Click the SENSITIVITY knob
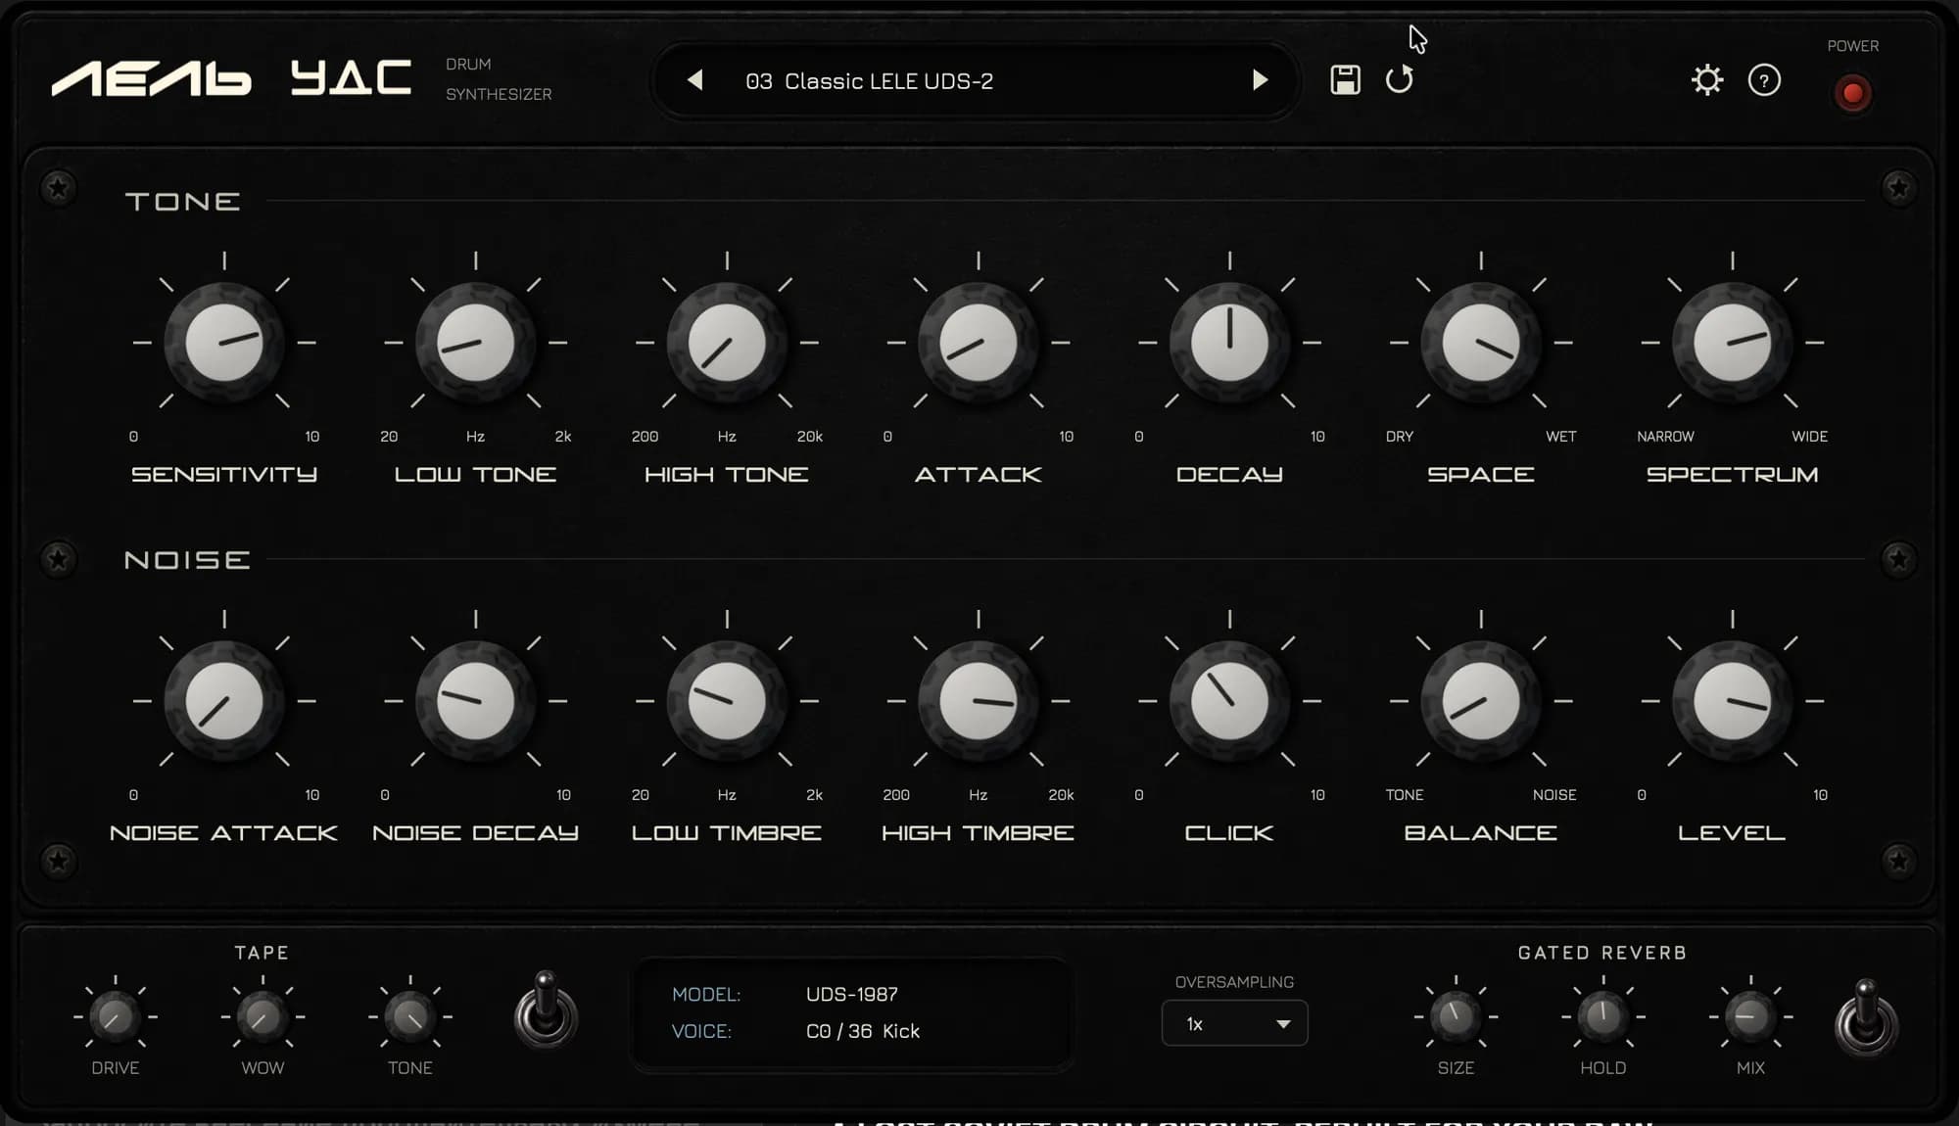 [224, 343]
